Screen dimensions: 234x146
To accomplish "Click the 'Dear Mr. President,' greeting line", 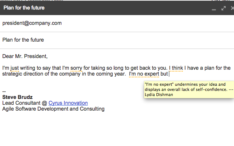I will coord(25,56).
